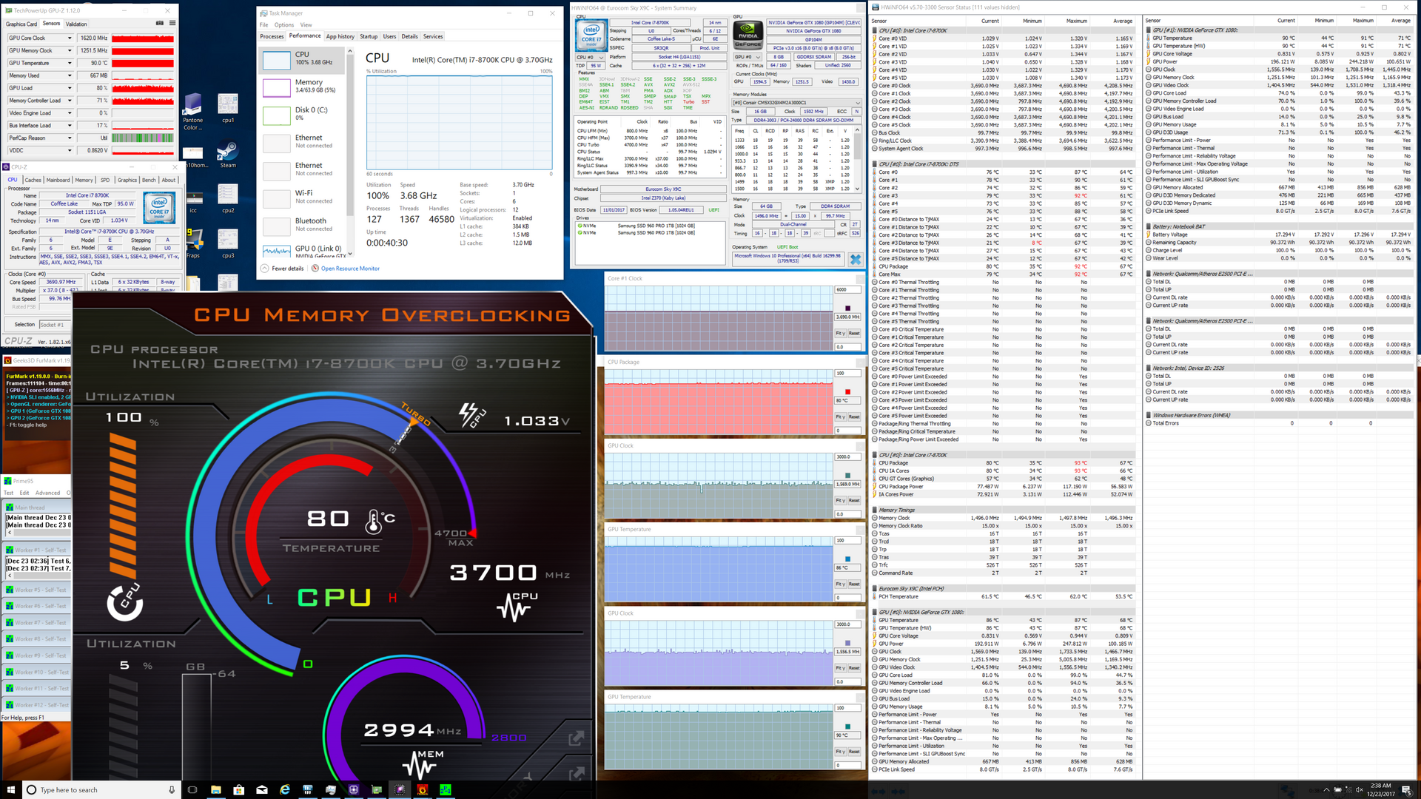The height and width of the screenshot is (799, 1421).
Task: Open File Explorer from the taskbar
Action: click(x=216, y=789)
